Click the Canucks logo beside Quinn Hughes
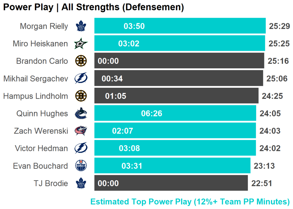 click(x=81, y=114)
